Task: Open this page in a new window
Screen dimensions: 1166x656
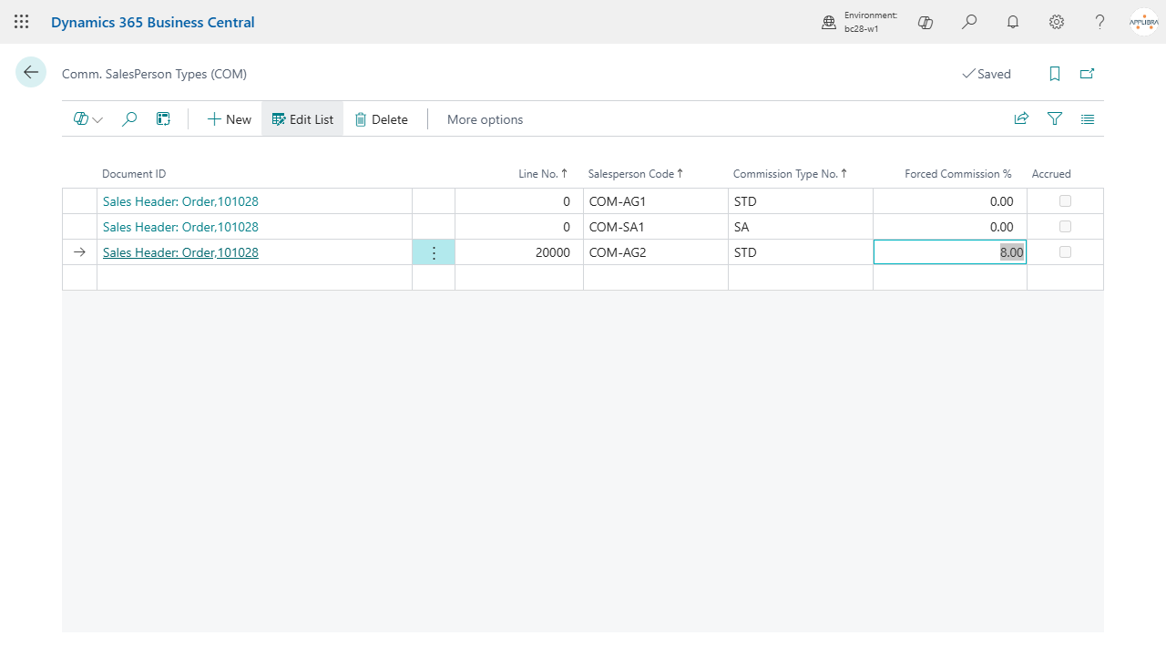Action: [1087, 74]
